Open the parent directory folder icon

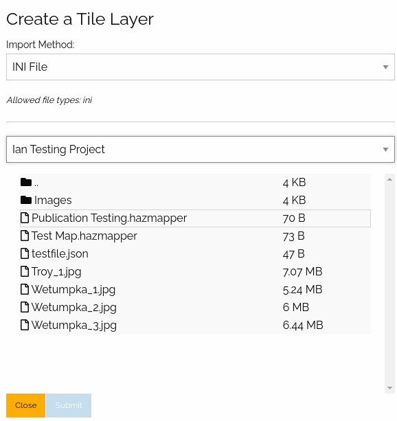26,182
